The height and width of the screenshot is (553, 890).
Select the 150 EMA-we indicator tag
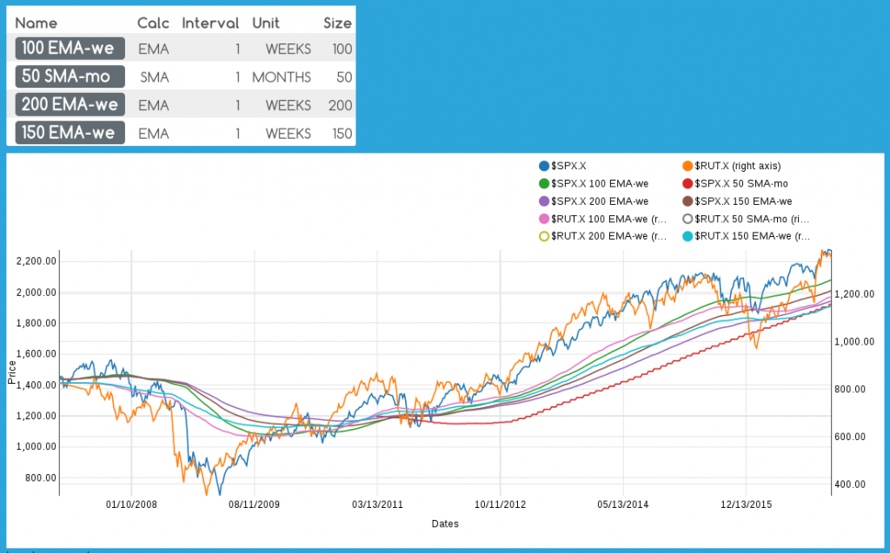coord(70,133)
